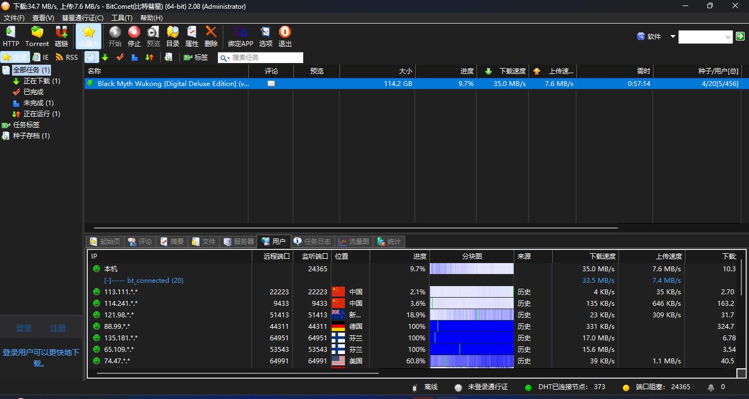Image resolution: width=749 pixels, height=399 pixels.
Task: Click the 标签 tag button
Action: pyautogui.click(x=196, y=57)
